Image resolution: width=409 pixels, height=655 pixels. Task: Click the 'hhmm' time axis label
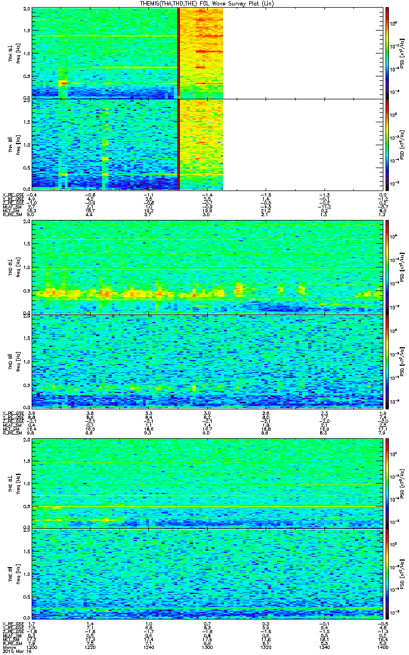pyautogui.click(x=9, y=648)
